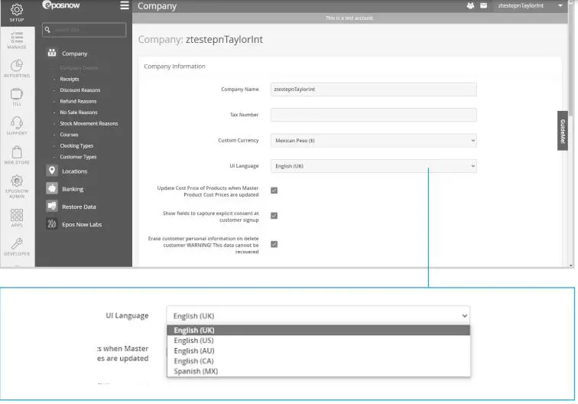Open the Web Store bag icon

16,153
